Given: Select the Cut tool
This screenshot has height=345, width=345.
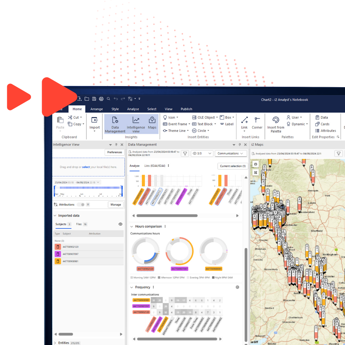Looking at the screenshot, I should tap(74, 117).
